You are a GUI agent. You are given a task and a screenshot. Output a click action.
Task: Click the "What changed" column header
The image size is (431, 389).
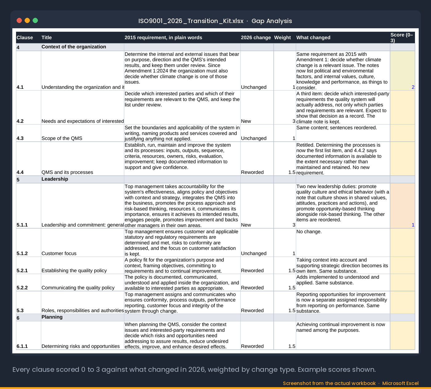click(343, 37)
